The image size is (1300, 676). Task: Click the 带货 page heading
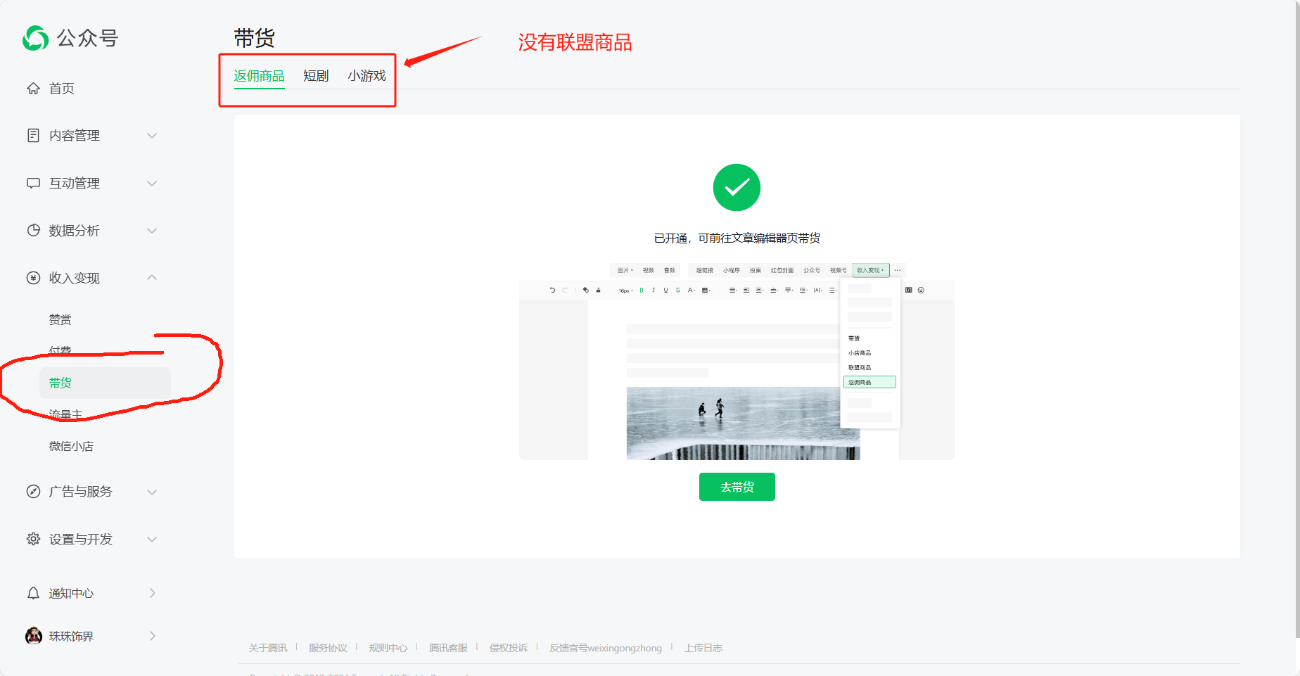(x=254, y=38)
